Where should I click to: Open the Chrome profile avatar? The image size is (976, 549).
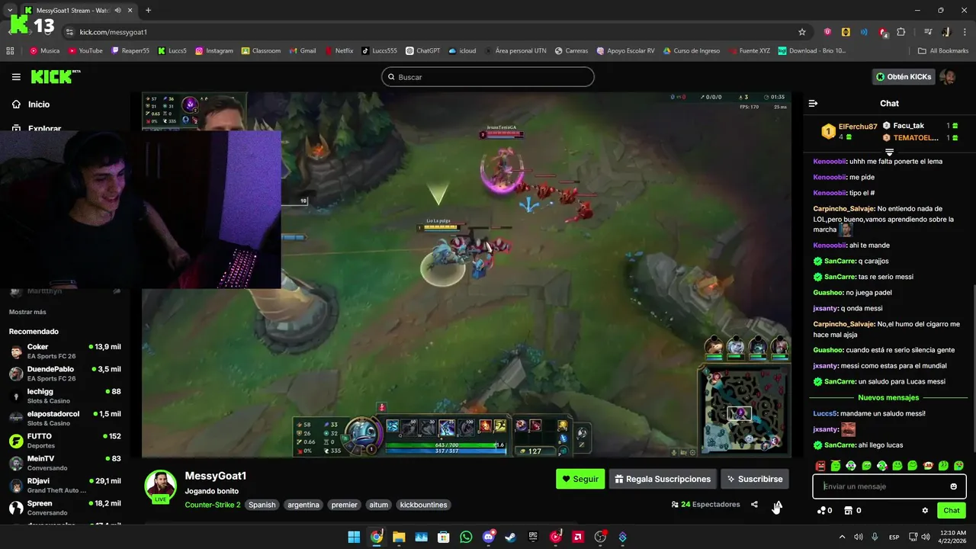[945, 32]
